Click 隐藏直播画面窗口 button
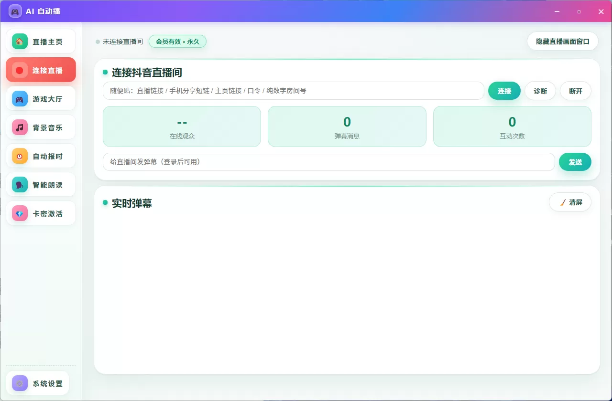Viewport: 612px width, 401px height. pos(563,42)
